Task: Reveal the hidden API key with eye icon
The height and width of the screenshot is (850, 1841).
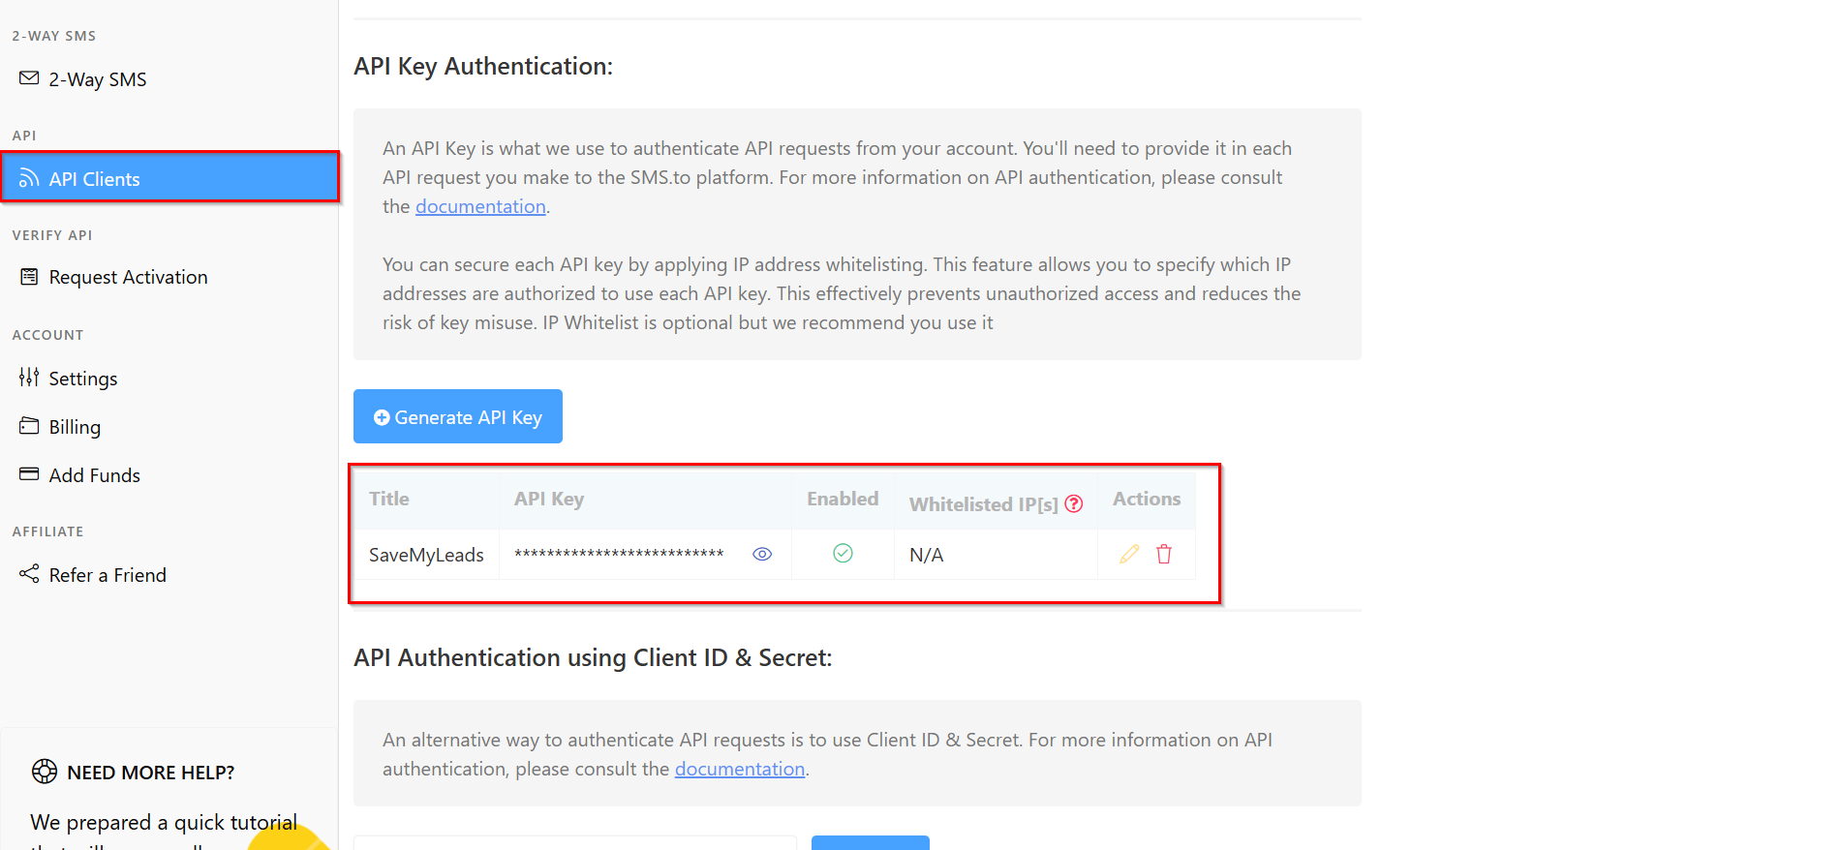Action: point(762,554)
